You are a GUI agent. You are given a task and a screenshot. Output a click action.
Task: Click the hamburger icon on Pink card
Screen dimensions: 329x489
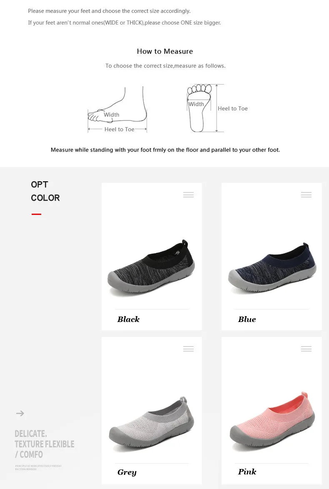(306, 349)
